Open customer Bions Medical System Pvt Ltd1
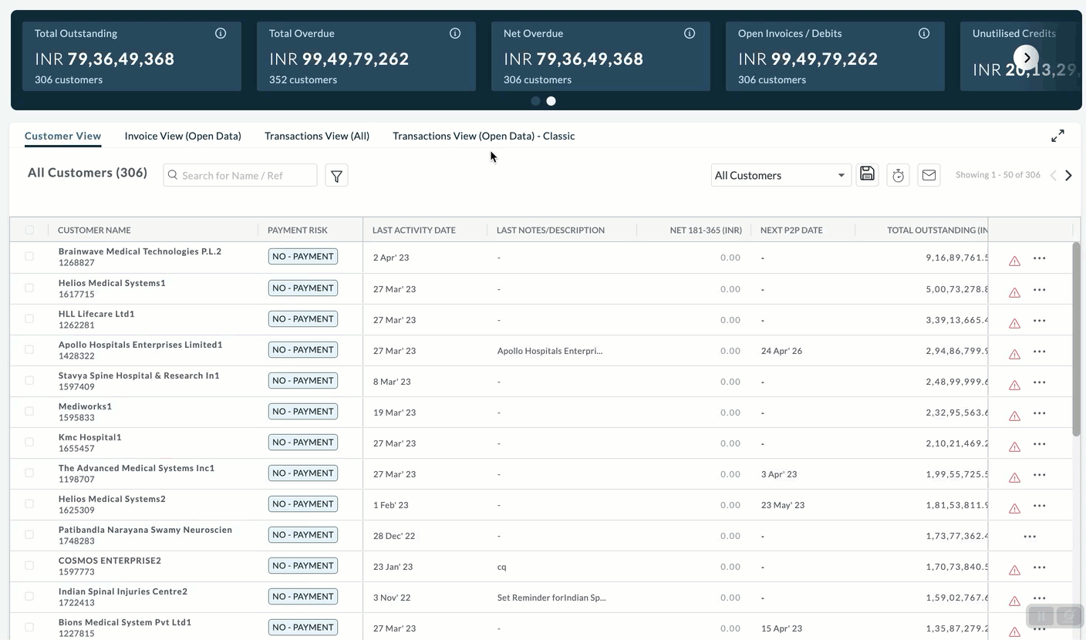Image resolution: width=1086 pixels, height=640 pixels. (125, 622)
